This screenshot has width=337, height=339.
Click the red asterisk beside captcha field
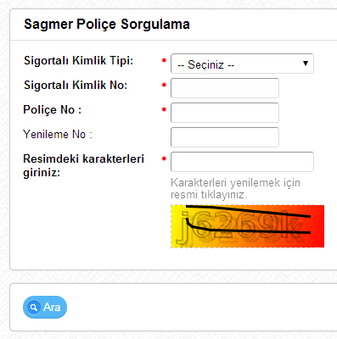tap(164, 158)
